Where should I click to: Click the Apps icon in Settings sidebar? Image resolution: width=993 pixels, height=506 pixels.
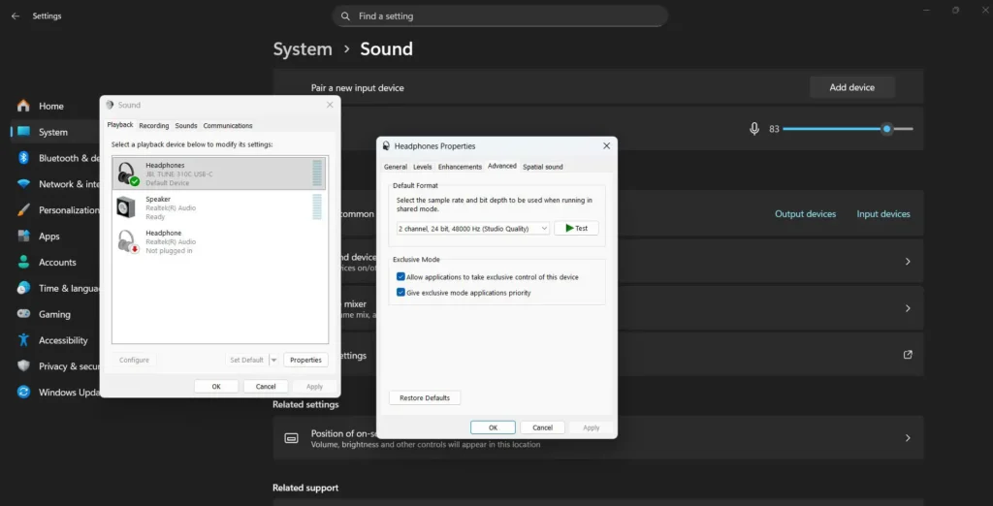23,236
